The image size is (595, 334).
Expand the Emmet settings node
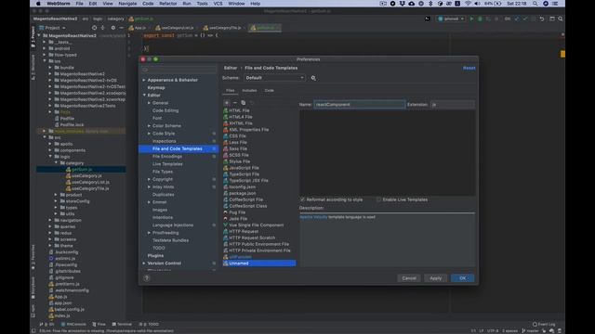pyautogui.click(x=149, y=202)
